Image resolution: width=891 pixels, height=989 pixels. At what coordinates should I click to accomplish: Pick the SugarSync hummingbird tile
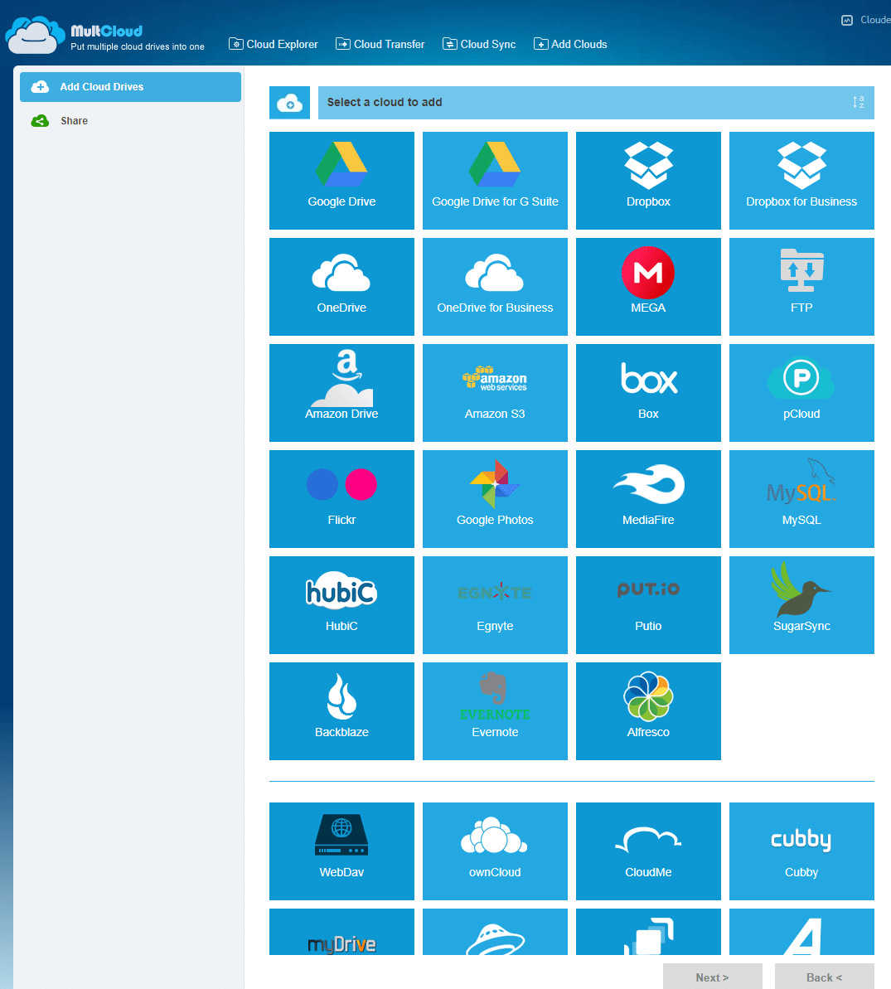801,604
